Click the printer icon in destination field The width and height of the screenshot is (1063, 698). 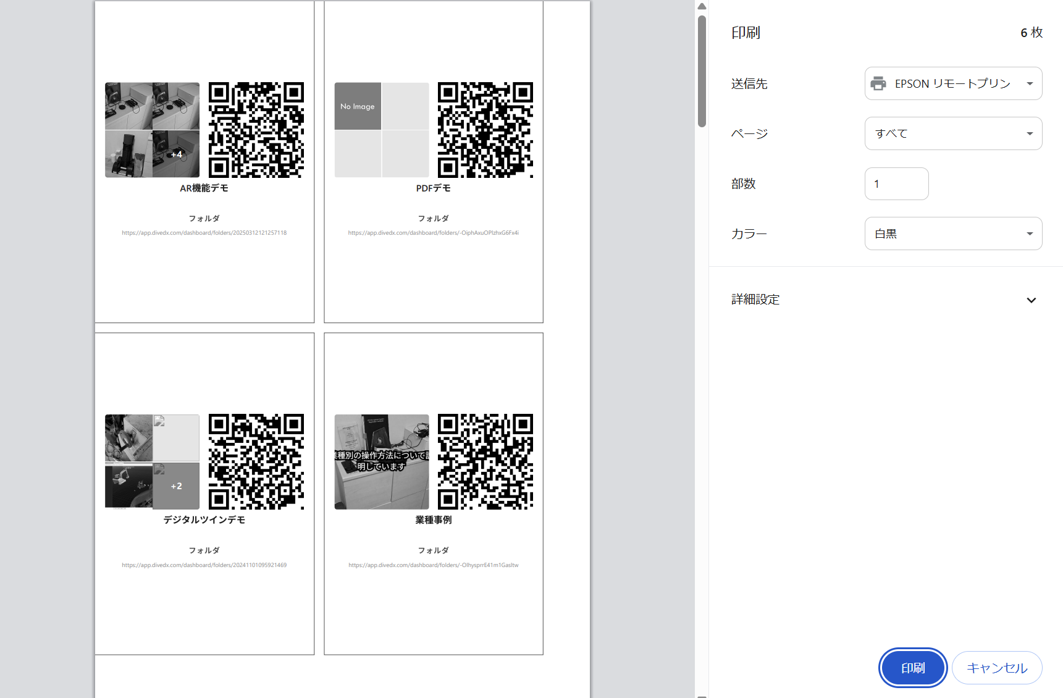878,83
